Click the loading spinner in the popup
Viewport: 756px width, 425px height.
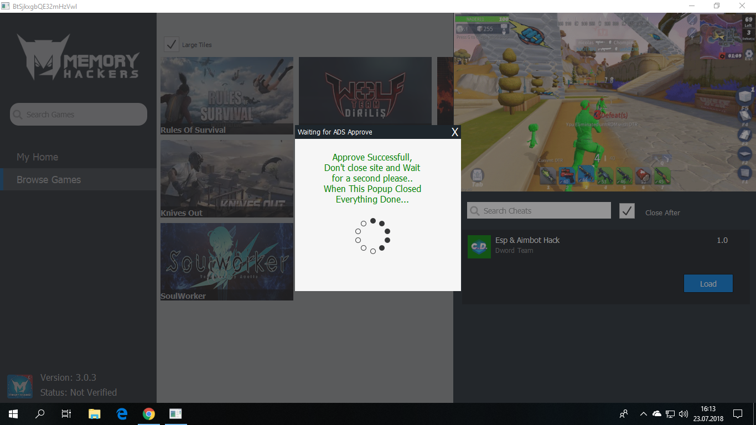pos(373,236)
